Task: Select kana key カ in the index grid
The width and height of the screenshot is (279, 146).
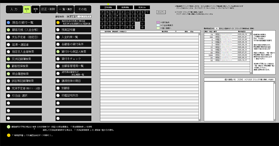Action: (x=108, y=12)
